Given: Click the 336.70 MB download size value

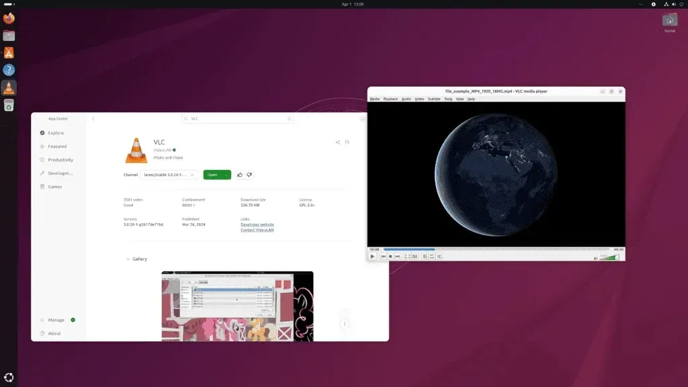Looking at the screenshot, I should pyautogui.click(x=250, y=206).
